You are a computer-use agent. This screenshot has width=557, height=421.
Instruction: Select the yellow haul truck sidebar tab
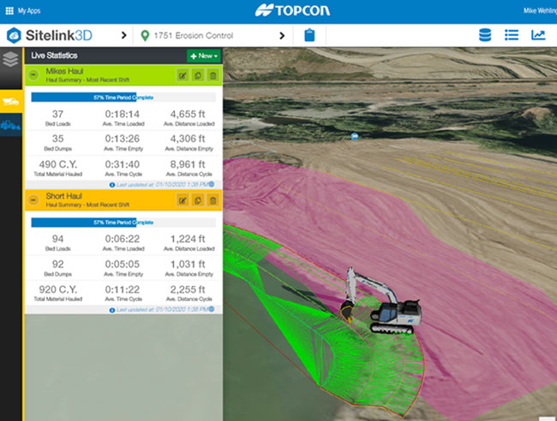[11, 100]
